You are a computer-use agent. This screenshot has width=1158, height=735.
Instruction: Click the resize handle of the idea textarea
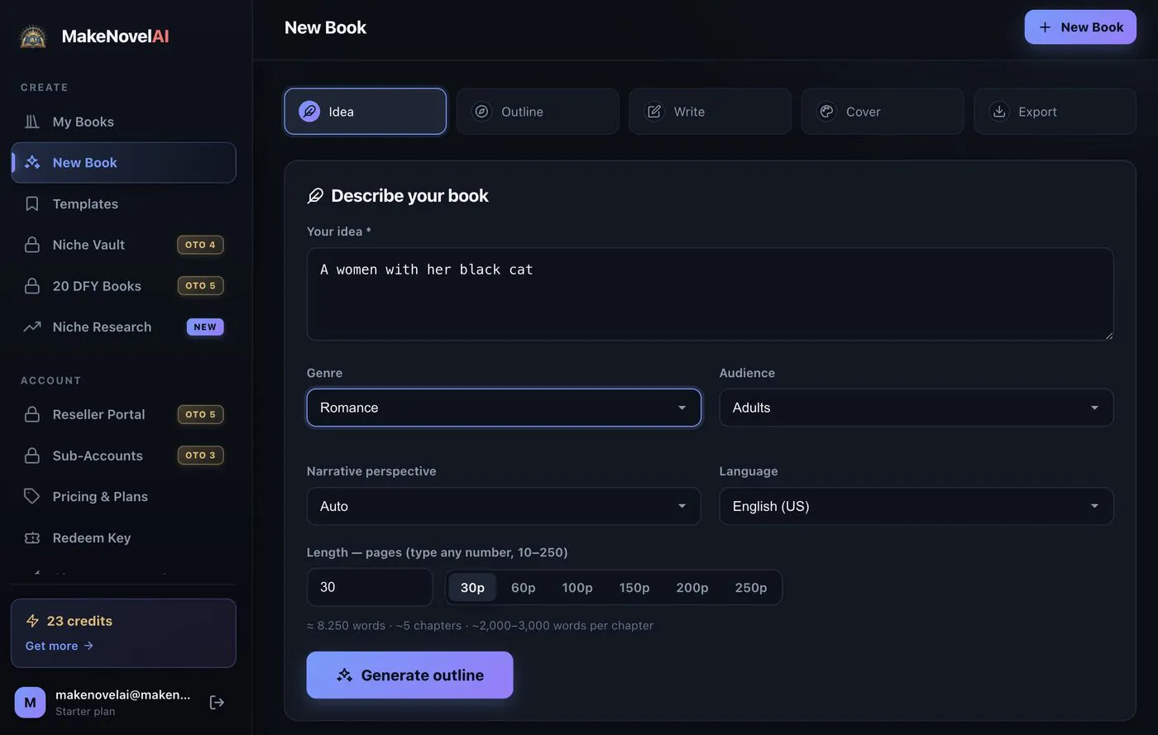(1108, 335)
